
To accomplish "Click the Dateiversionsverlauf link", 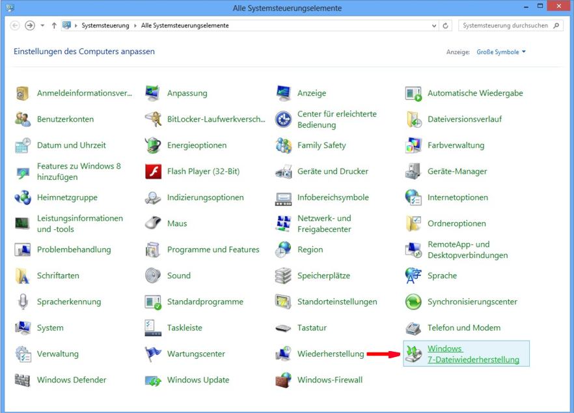I will click(x=465, y=119).
